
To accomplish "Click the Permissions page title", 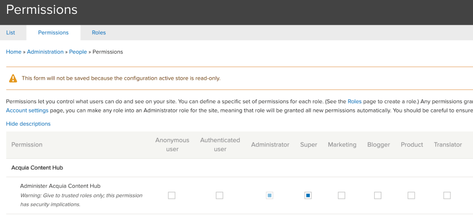I will pos(42,10).
